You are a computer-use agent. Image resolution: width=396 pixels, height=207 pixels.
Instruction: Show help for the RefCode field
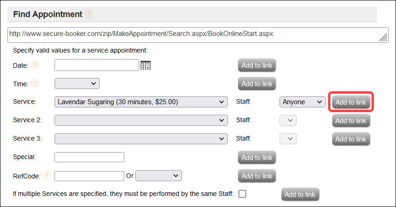click(47, 176)
